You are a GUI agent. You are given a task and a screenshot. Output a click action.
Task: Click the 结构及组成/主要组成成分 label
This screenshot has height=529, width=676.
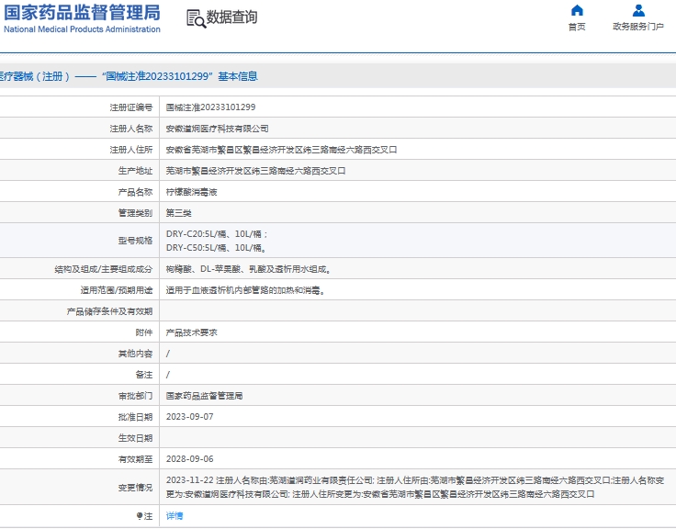tap(104, 269)
